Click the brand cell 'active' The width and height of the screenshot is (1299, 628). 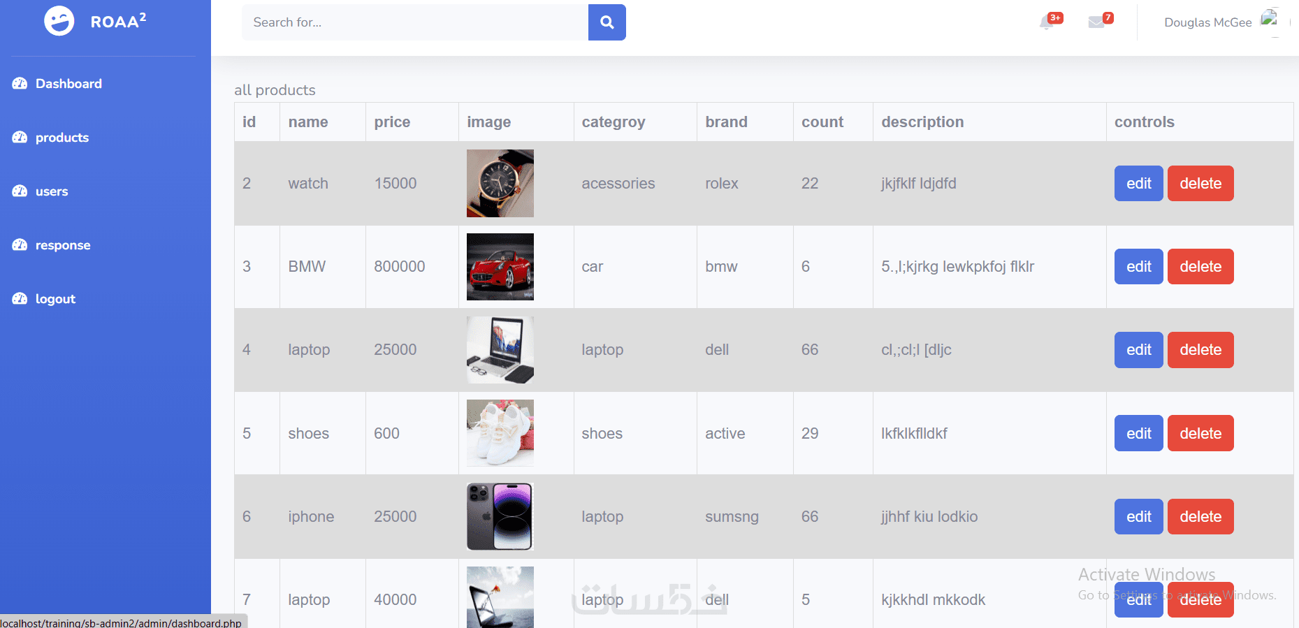pos(725,433)
